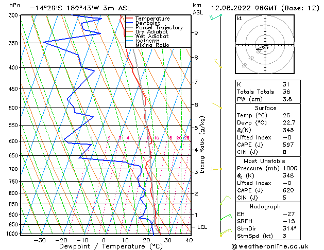
Task: Click the Wet Adiabat legend entry
Action: pos(152,36)
